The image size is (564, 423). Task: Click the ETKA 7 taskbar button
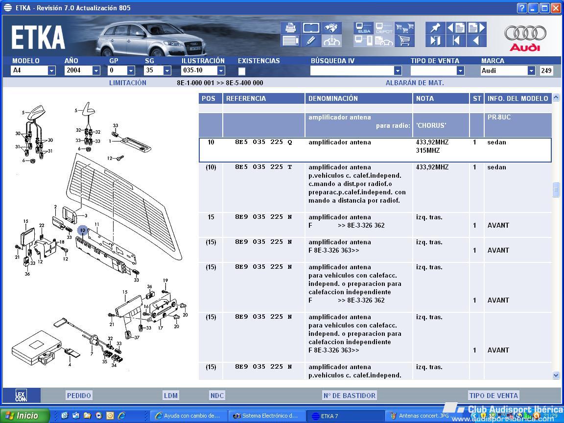point(345,416)
